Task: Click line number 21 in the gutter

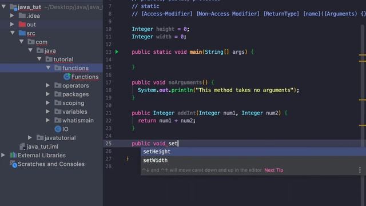Action: [x=109, y=113]
